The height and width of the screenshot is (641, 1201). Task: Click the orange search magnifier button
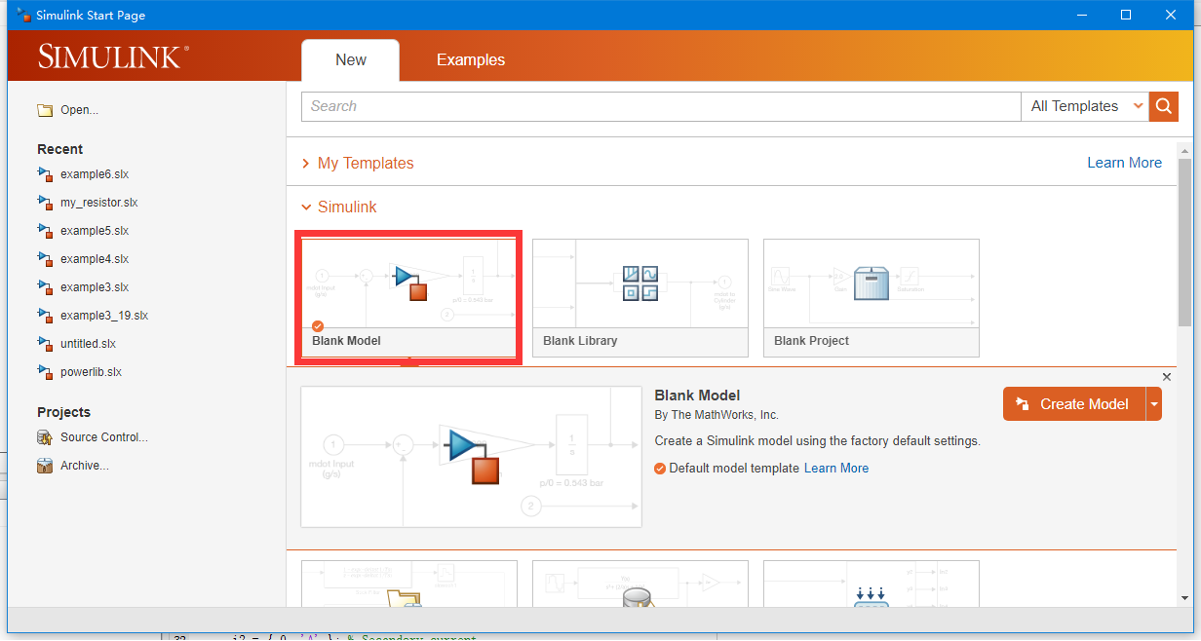click(1164, 106)
